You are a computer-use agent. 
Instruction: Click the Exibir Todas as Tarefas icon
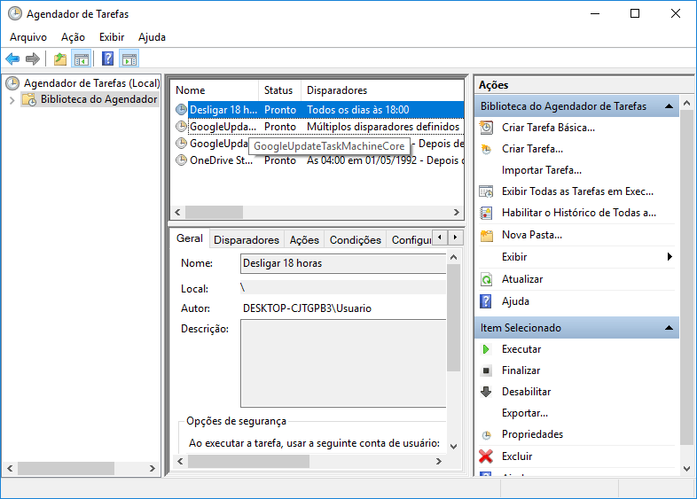tap(486, 191)
